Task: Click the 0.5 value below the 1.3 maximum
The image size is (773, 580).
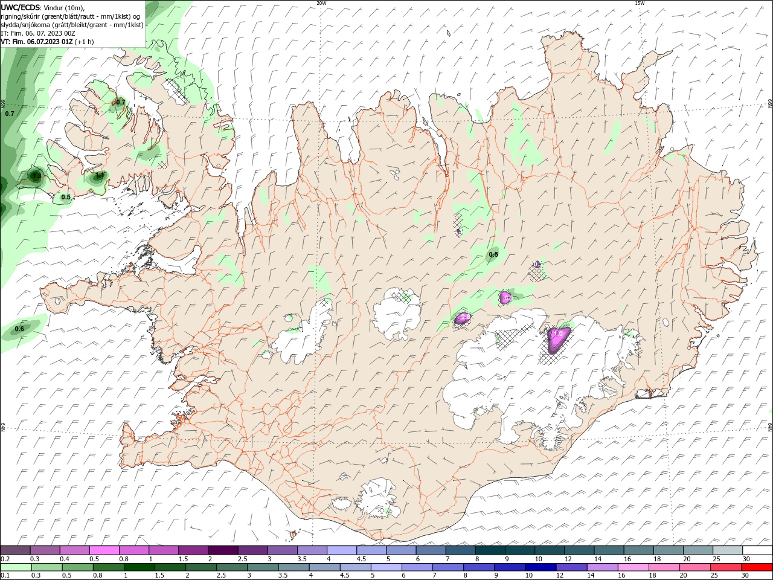Action: [x=66, y=197]
